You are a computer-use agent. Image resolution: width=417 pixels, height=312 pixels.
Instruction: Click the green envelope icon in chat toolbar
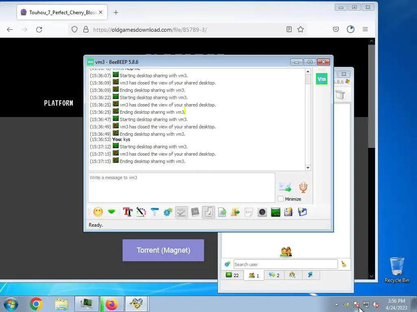(x=112, y=212)
